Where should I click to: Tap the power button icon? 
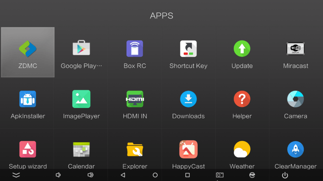[x=285, y=175]
